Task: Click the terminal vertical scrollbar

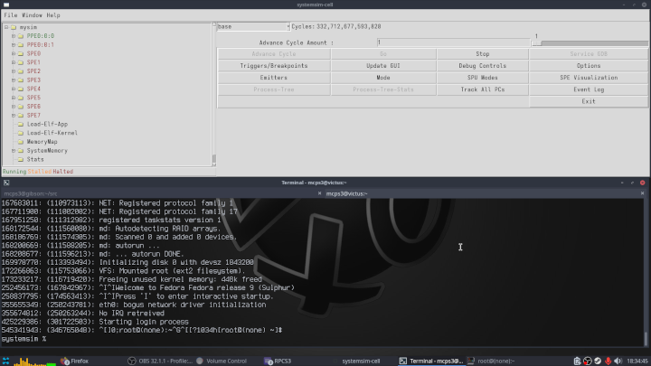Action: [646, 272]
